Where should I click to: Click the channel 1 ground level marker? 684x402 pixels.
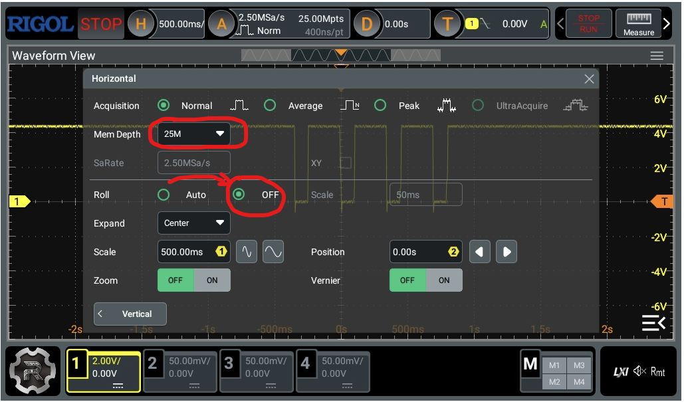click(20, 201)
